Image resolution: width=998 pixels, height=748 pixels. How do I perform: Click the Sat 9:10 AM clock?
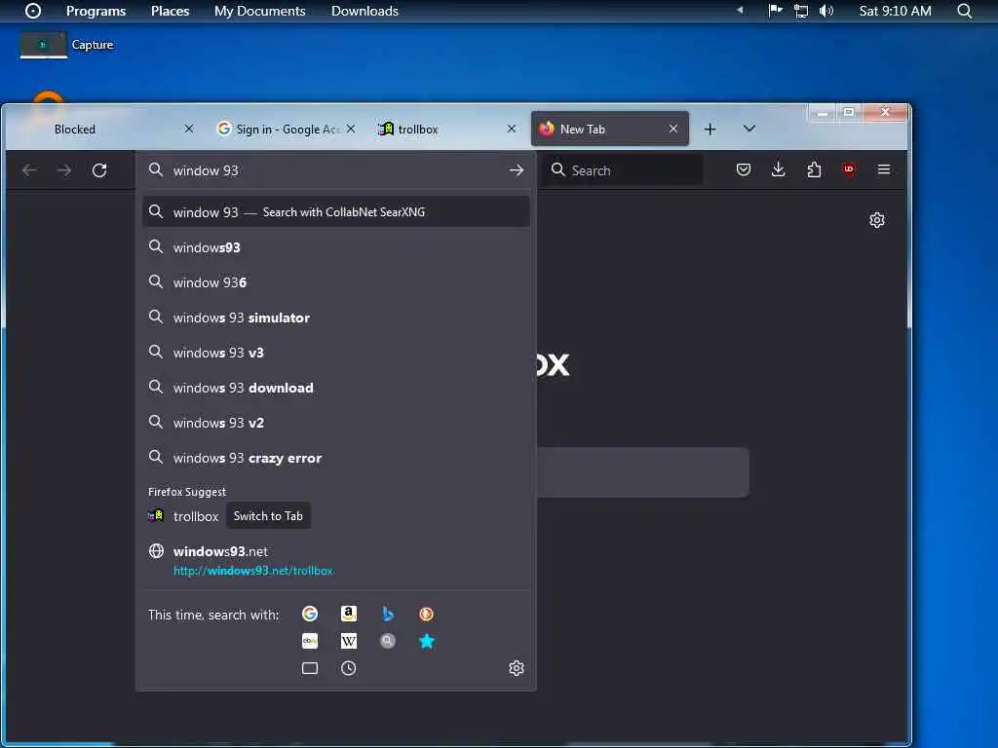895,11
